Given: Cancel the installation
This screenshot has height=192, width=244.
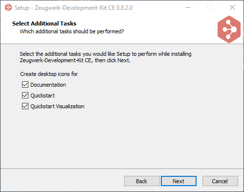Looking at the screenshot, I should pyautogui.click(x=220, y=181).
